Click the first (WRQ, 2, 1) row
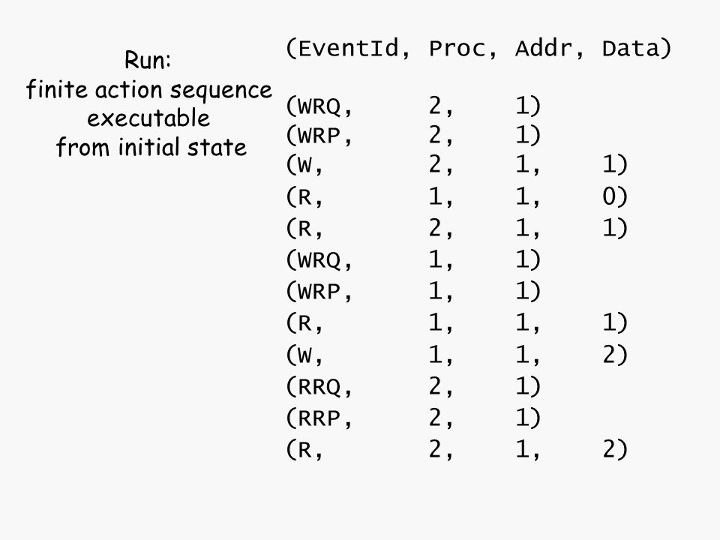 click(x=413, y=106)
